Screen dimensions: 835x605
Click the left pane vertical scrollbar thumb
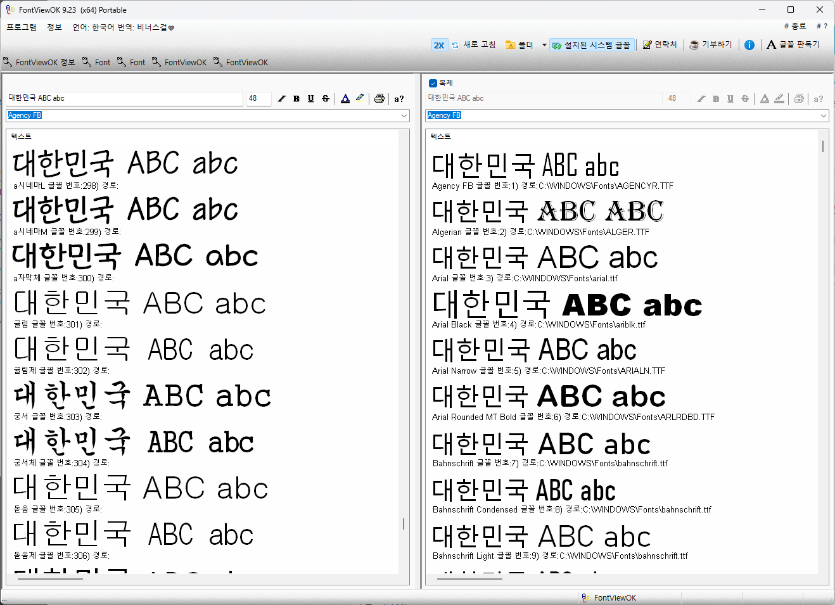404,524
